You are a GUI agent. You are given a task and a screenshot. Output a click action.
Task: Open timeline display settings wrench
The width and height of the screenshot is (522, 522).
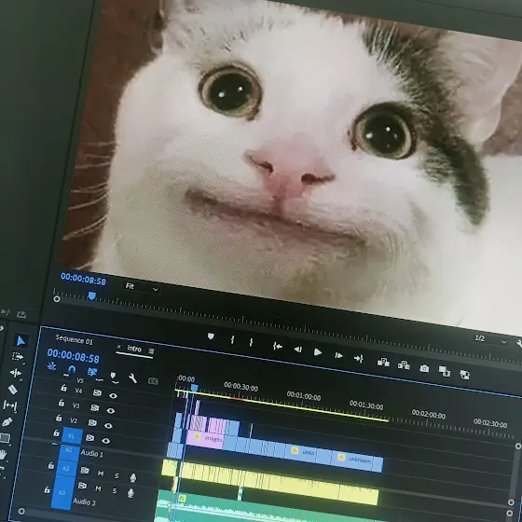coord(132,378)
